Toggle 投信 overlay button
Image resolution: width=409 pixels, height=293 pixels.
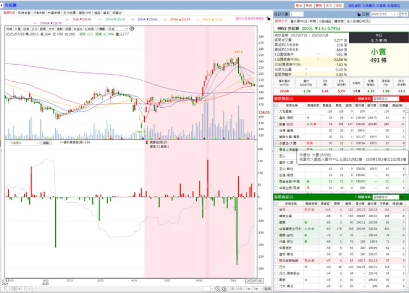pyautogui.click(x=26, y=29)
